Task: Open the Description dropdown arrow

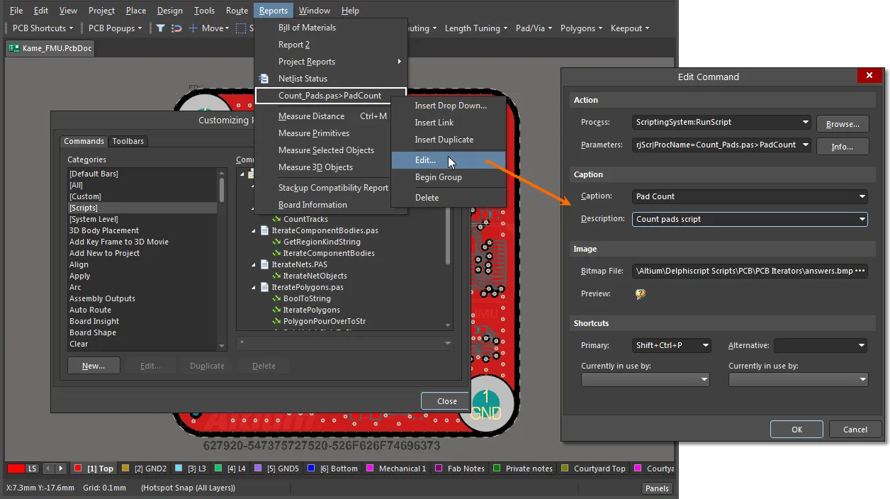Action: pos(862,219)
